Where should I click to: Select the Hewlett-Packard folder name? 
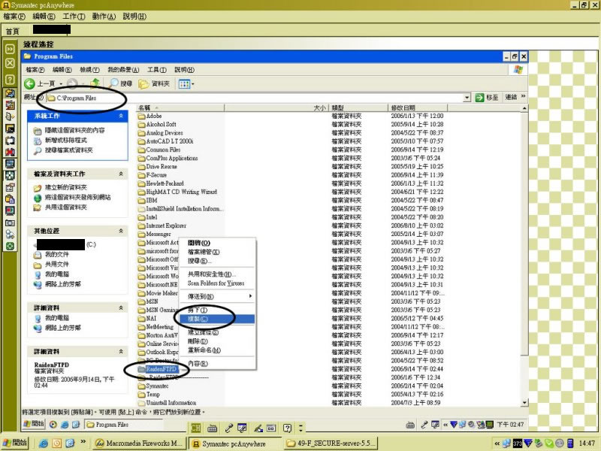(165, 183)
